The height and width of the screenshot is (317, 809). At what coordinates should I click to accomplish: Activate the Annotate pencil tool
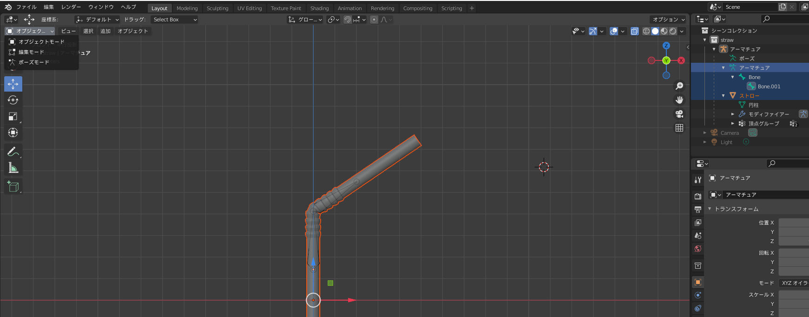coord(13,152)
